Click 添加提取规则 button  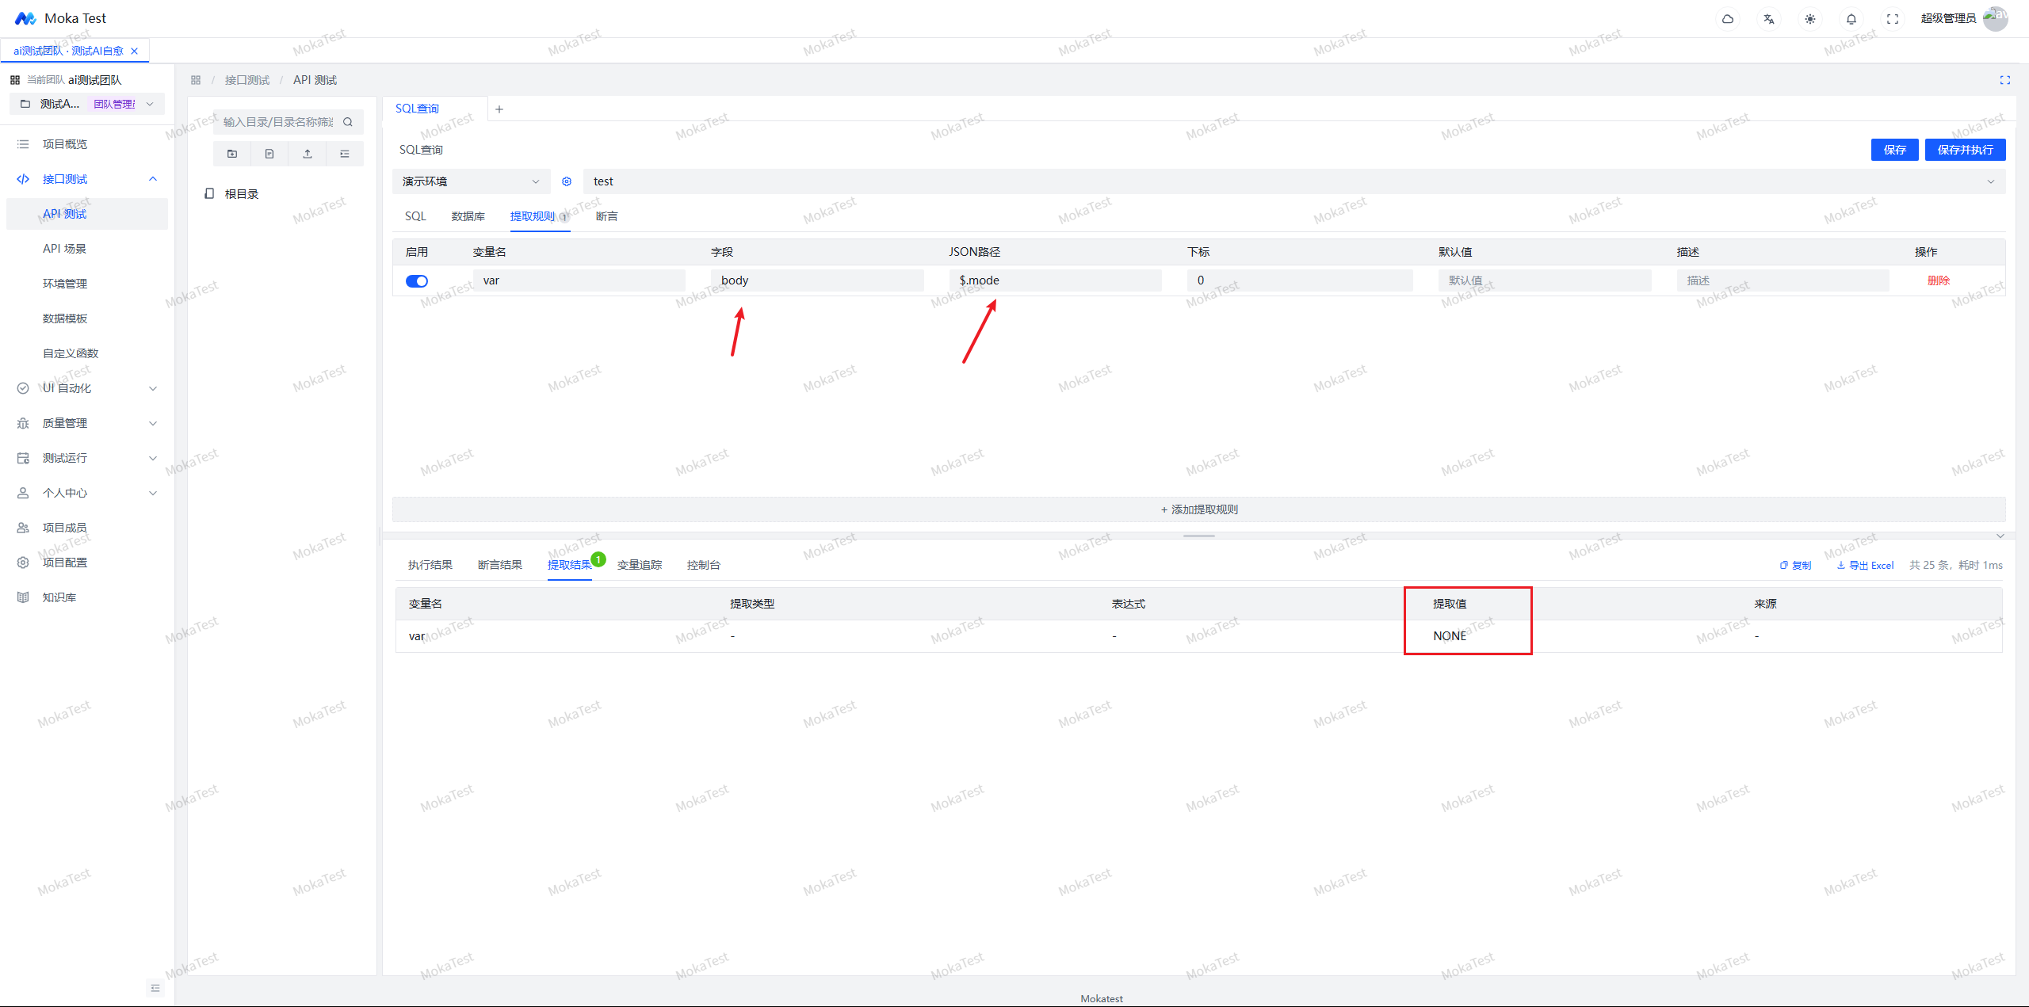[x=1199, y=509]
